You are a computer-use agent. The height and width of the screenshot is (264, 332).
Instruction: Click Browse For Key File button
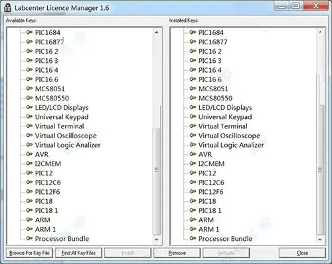tap(29, 253)
